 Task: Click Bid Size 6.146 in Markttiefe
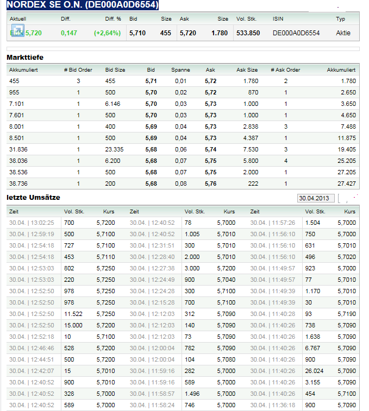112,104
